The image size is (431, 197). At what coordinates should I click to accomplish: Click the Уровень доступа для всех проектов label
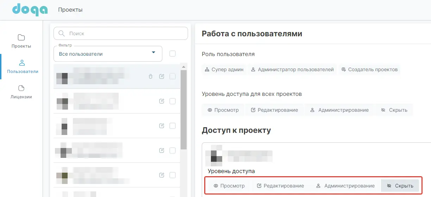pyautogui.click(x=252, y=94)
